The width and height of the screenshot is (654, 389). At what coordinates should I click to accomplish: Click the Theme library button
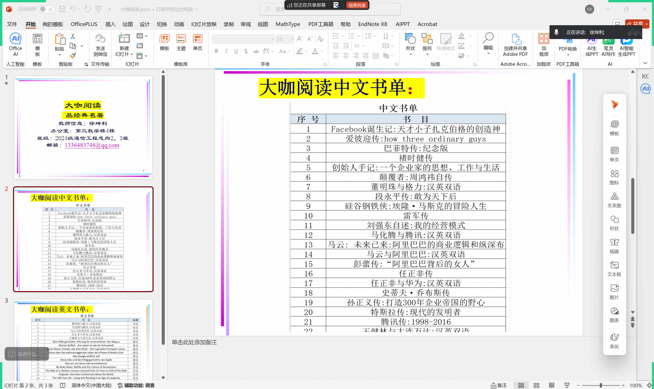coord(181,42)
